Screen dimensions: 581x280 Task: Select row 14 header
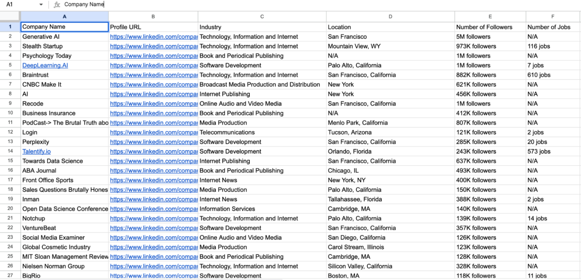(x=10, y=151)
